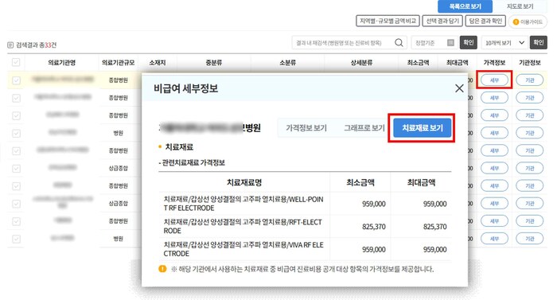The height and width of the screenshot is (300, 557).
Task: Click the 기관정보 column header
Action: (x=529, y=63)
